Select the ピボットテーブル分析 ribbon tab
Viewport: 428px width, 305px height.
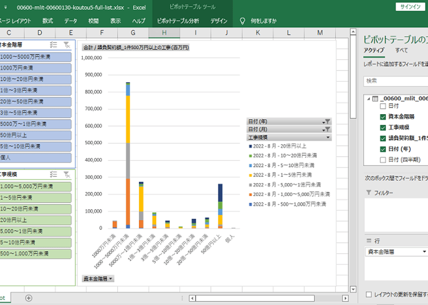point(178,21)
